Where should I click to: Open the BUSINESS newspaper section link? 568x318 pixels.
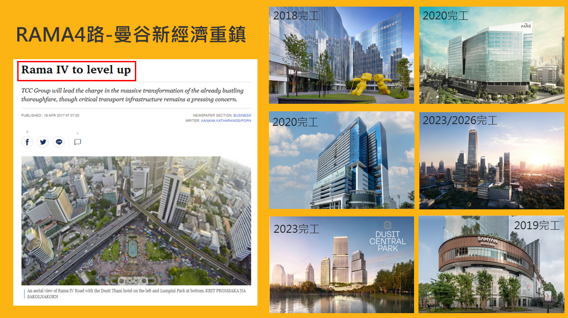pos(242,115)
